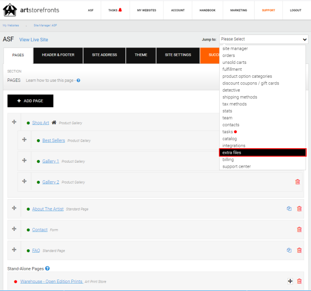Image resolution: width=311 pixels, height=291 pixels.
Task: Open the Jump to dropdown
Action: (x=264, y=39)
